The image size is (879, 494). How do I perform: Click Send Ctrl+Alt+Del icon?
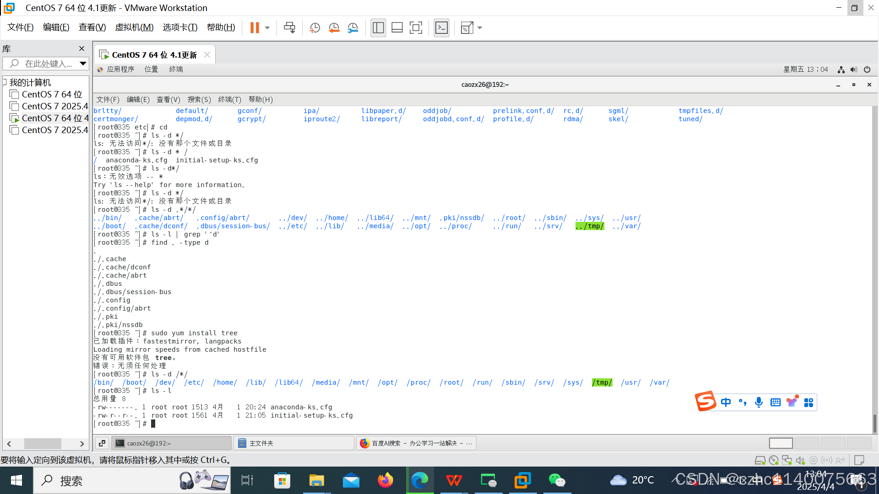click(x=289, y=28)
